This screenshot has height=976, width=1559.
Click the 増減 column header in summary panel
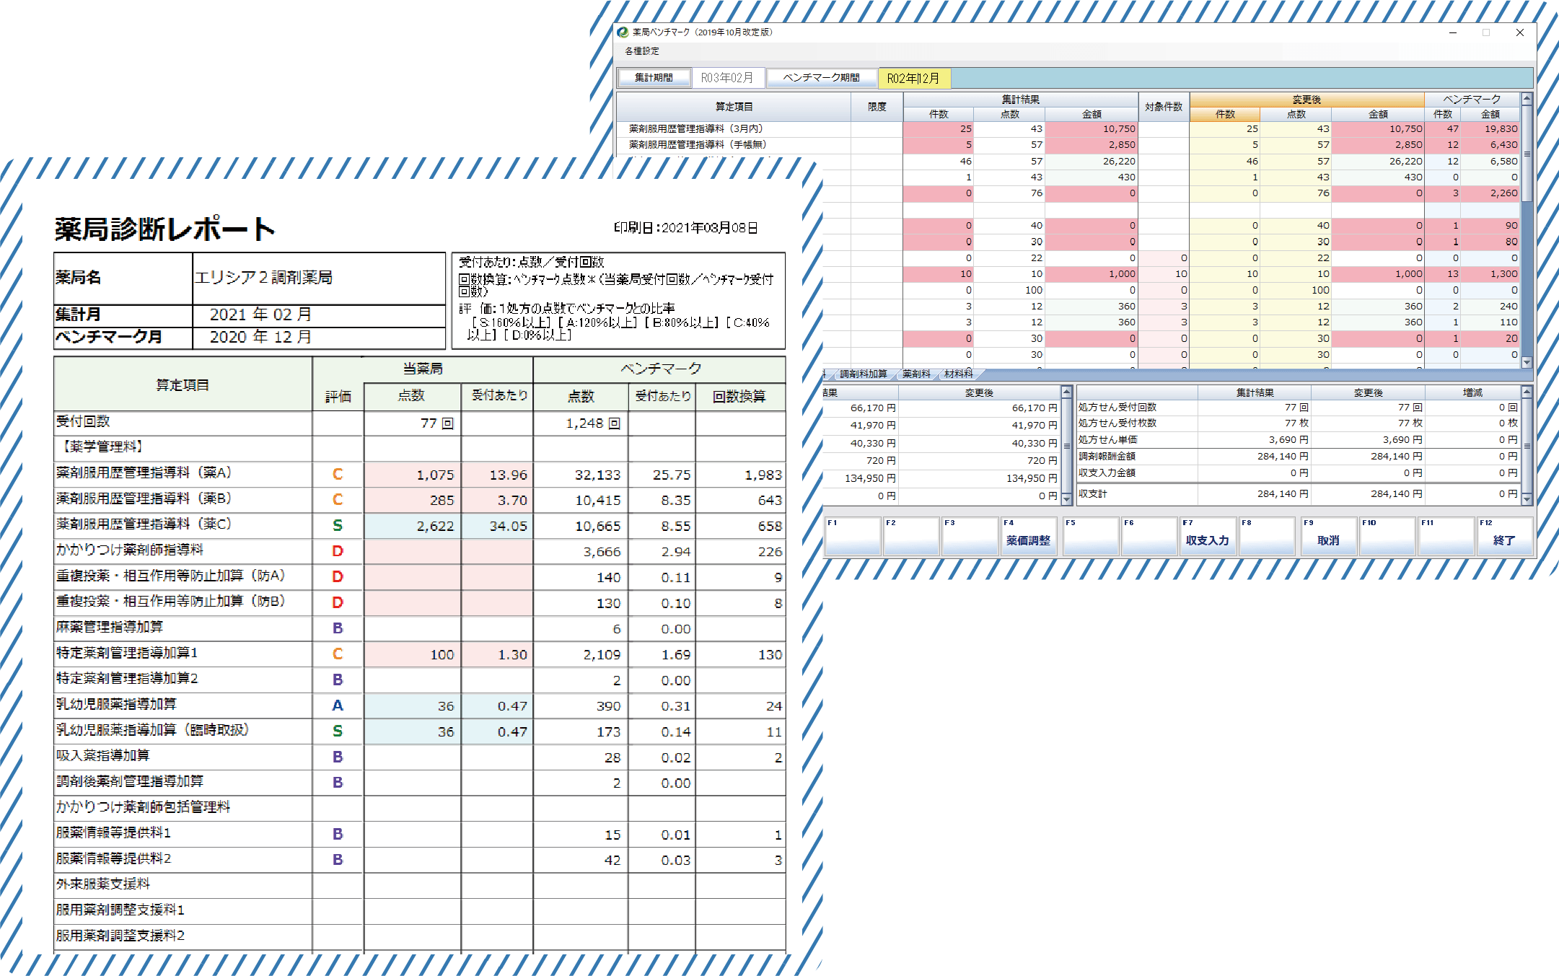[1472, 392]
